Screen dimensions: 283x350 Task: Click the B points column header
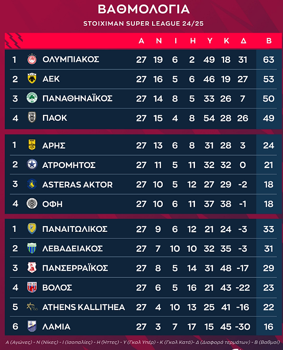click(269, 41)
